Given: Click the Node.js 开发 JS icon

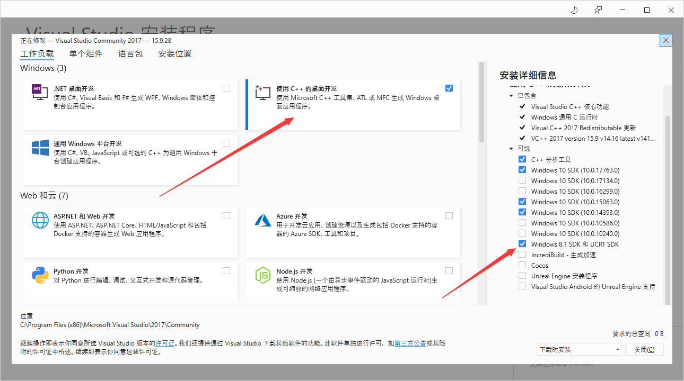Looking at the screenshot, I should coord(263,276).
